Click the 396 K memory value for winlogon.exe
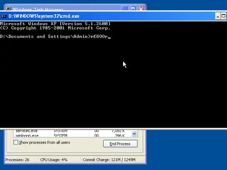227x170 pixels. click(120, 136)
